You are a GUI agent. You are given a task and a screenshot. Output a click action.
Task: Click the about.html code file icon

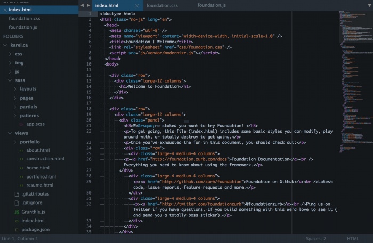point(21,150)
